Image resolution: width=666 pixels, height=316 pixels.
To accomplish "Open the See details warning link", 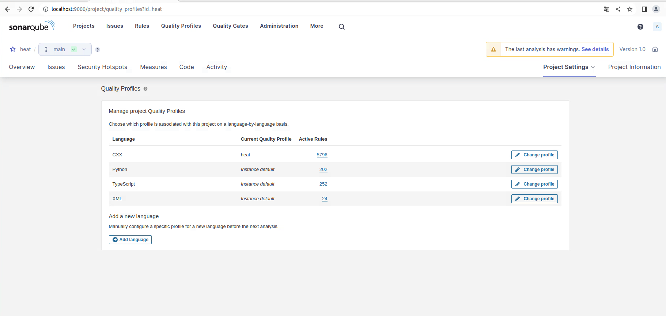I will tap(595, 49).
